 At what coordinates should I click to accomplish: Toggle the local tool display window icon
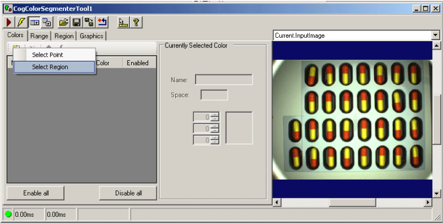[x=35, y=23]
